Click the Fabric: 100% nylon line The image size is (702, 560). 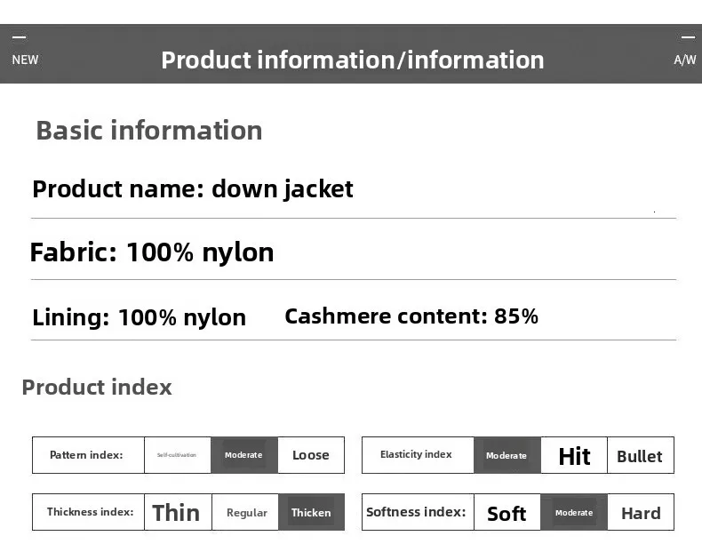(152, 252)
